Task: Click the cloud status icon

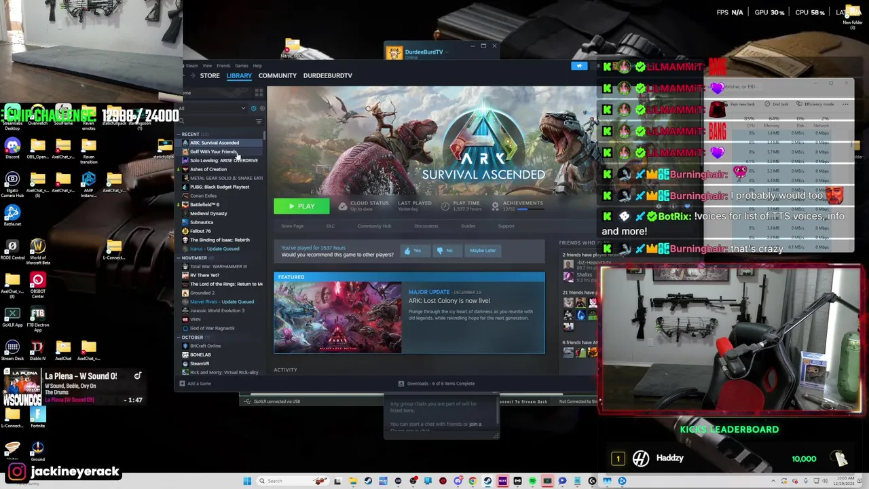Action: pyautogui.click(x=343, y=206)
